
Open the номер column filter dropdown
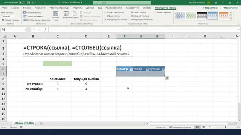click(131, 70)
